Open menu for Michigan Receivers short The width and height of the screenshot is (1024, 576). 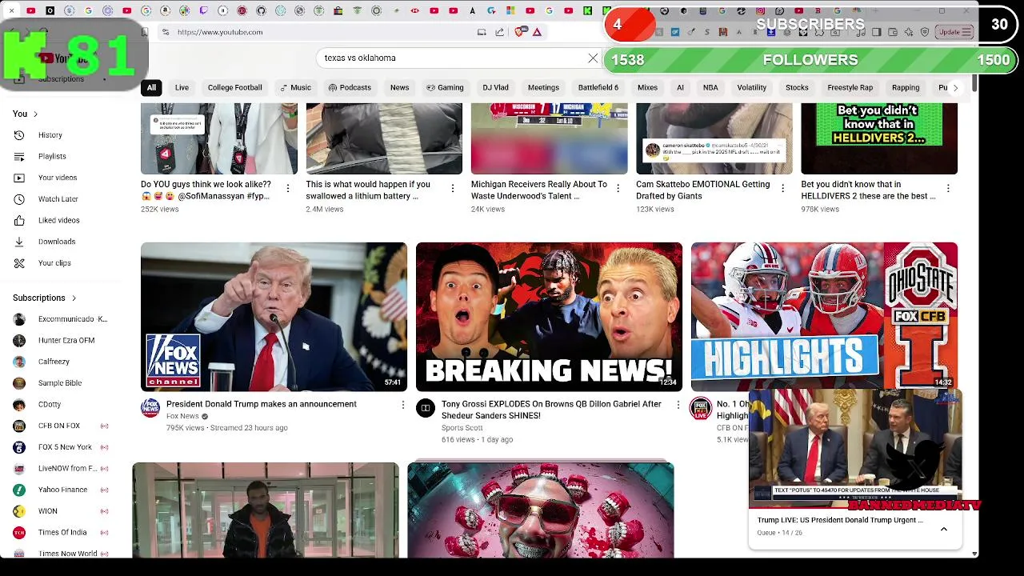click(618, 188)
